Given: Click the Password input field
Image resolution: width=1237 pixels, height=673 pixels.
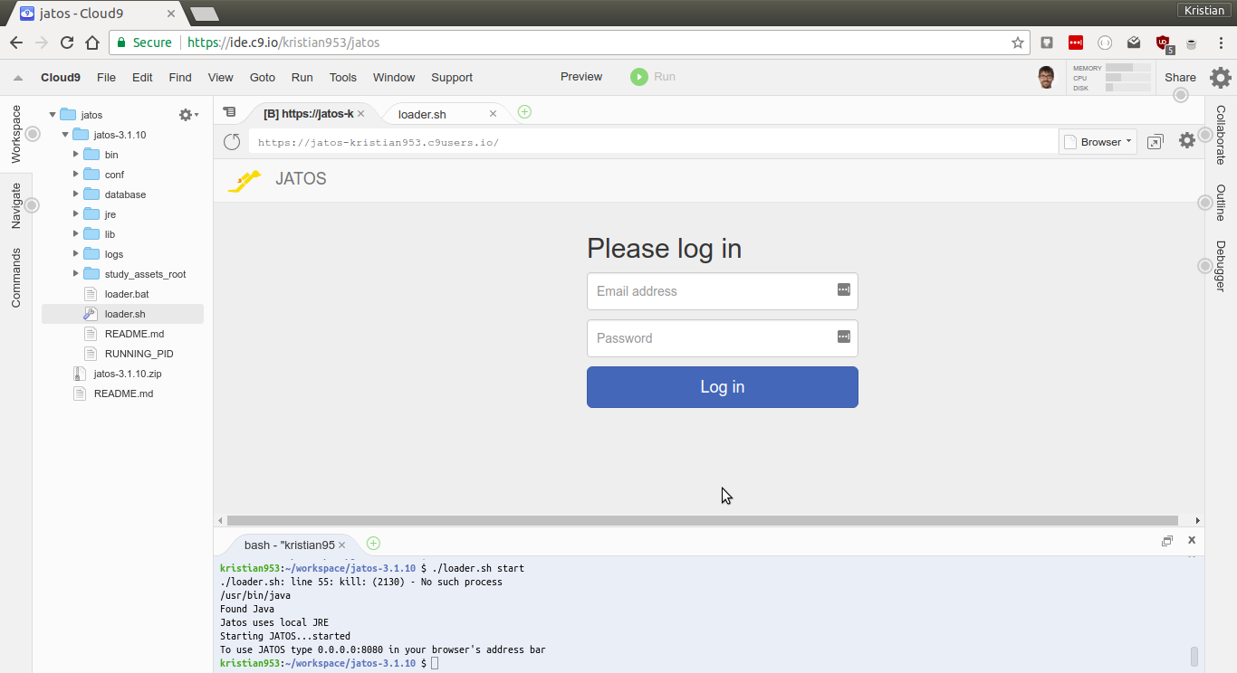Looking at the screenshot, I should pos(723,338).
